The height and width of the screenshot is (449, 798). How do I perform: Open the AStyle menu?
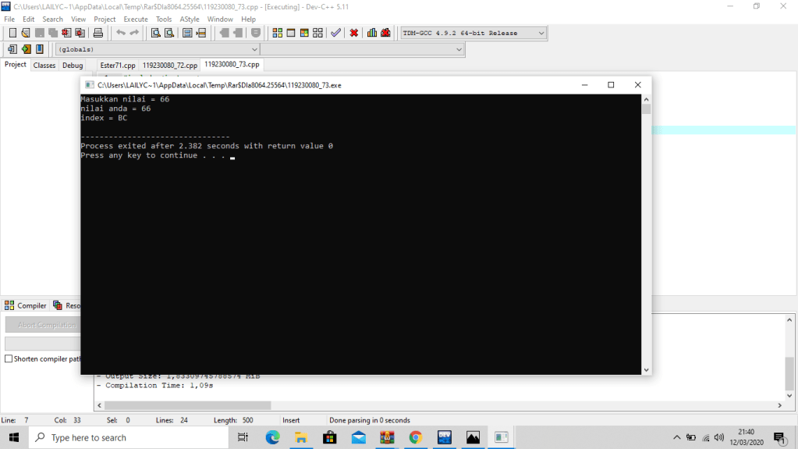point(189,19)
